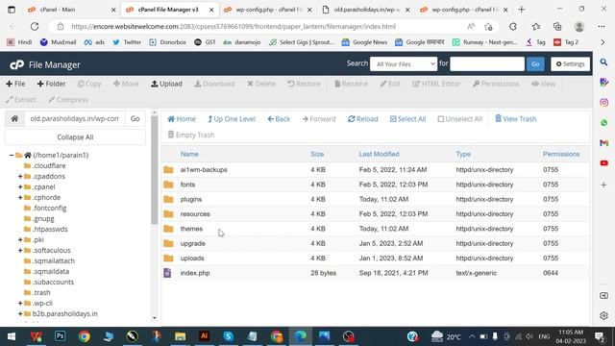Expand the .cpaddons tree folder

pos(20,177)
